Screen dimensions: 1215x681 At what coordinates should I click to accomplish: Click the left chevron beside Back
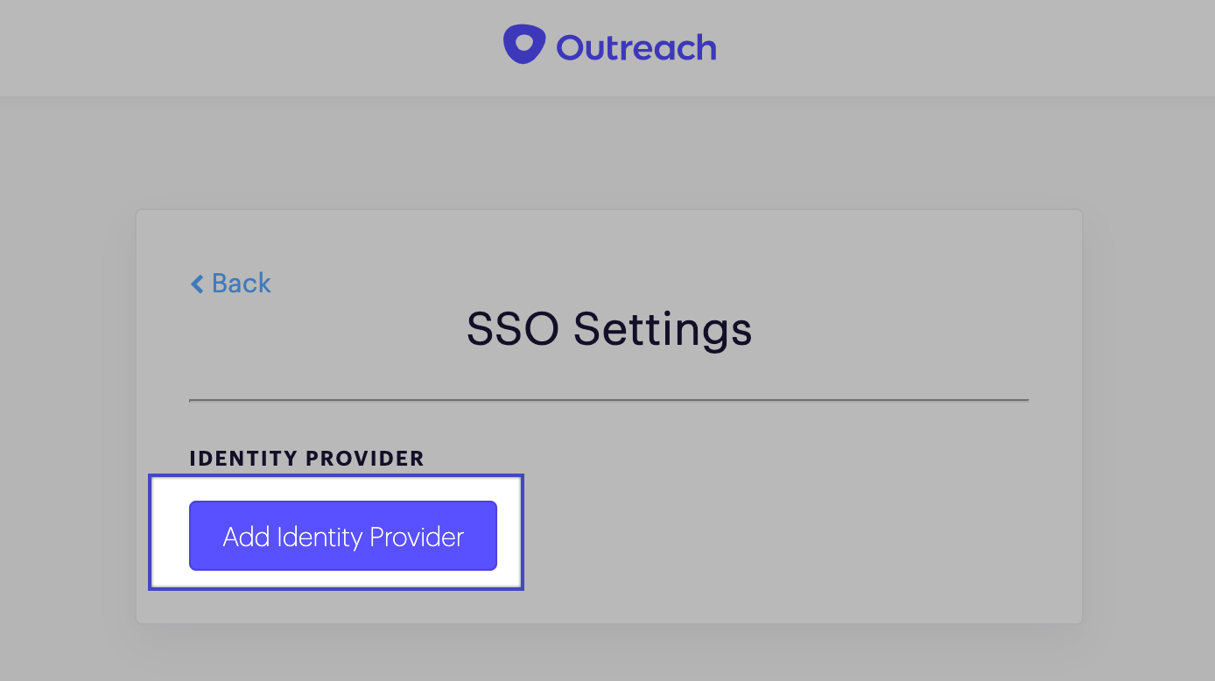point(197,284)
